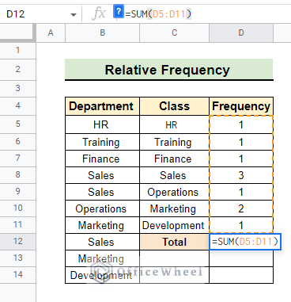Select row 9 header

(17, 192)
